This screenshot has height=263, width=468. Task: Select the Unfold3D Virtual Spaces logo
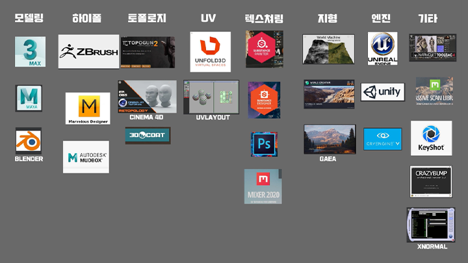coord(211,52)
